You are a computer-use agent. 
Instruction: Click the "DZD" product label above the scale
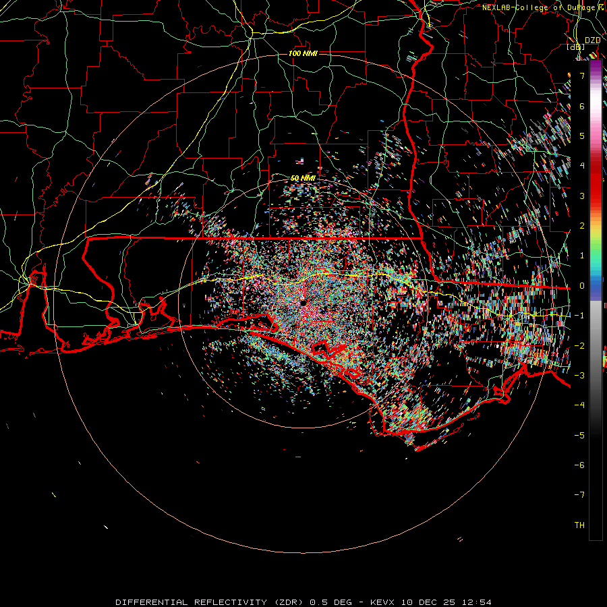coord(592,40)
